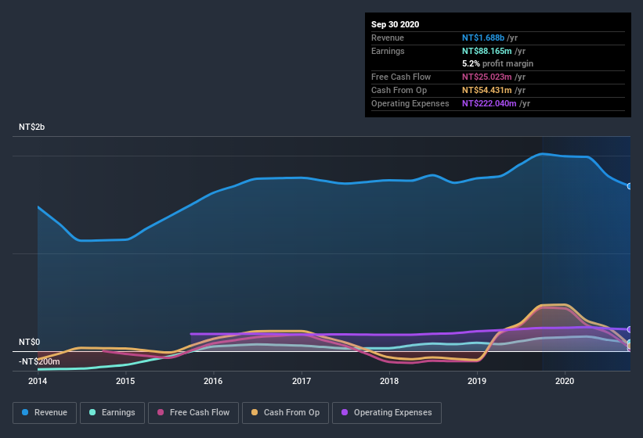Click the orange Cash From Op legend dot

click(255, 412)
